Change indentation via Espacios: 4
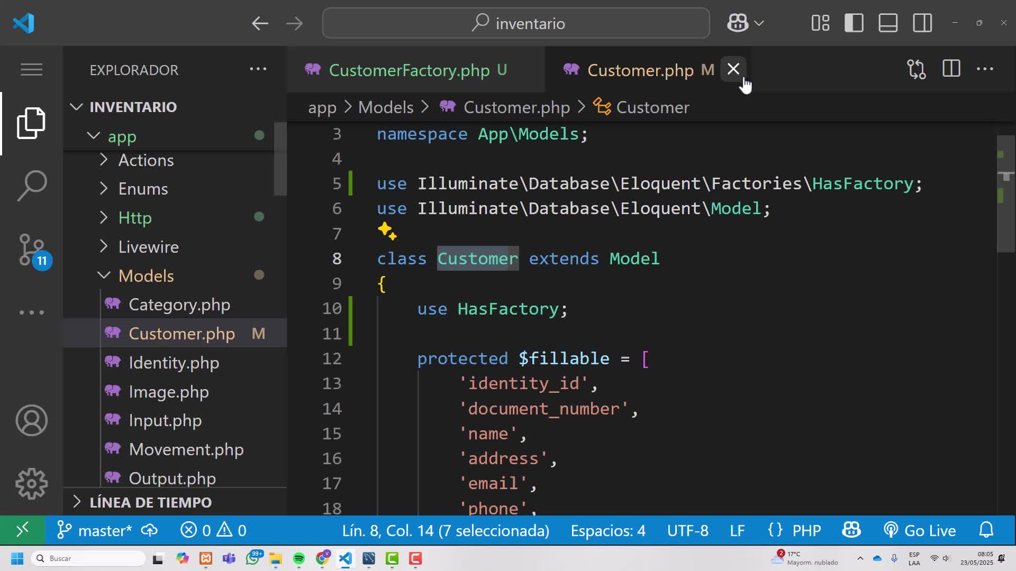Viewport: 1016px width, 571px height. (608, 530)
